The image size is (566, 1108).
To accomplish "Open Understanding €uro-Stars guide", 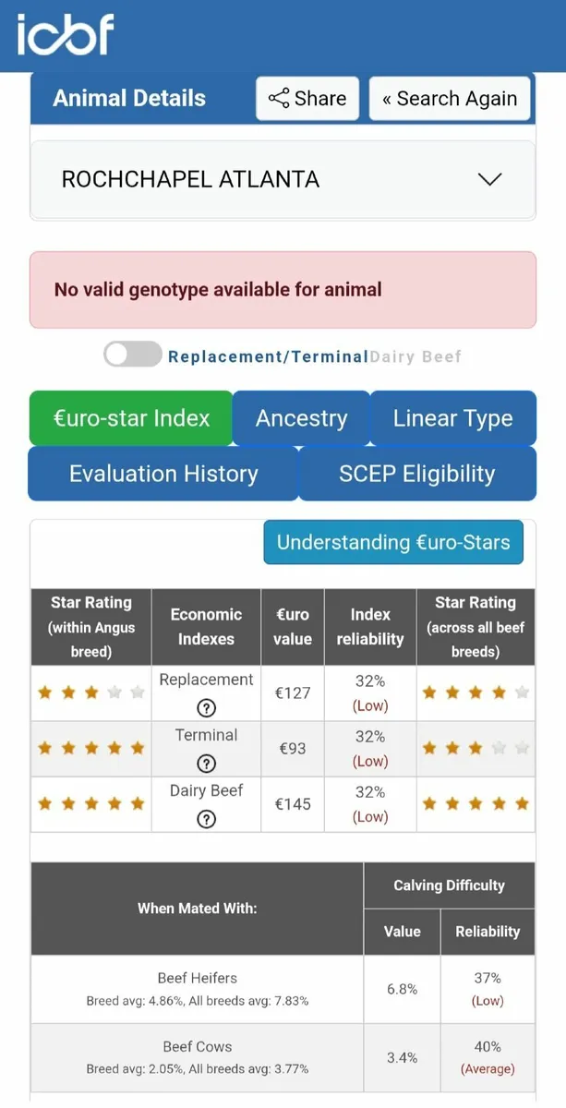I will click(393, 542).
